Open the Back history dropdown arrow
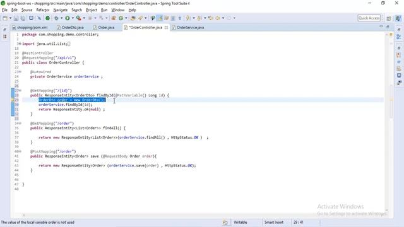Viewport: 404px width, 227px height. [223, 18]
